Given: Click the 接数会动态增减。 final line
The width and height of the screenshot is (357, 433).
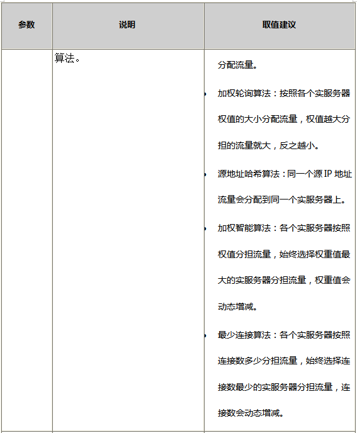Looking at the screenshot, I should [251, 413].
